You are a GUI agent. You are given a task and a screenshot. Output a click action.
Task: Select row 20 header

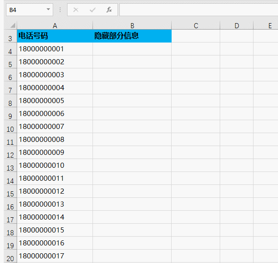(x=10, y=256)
